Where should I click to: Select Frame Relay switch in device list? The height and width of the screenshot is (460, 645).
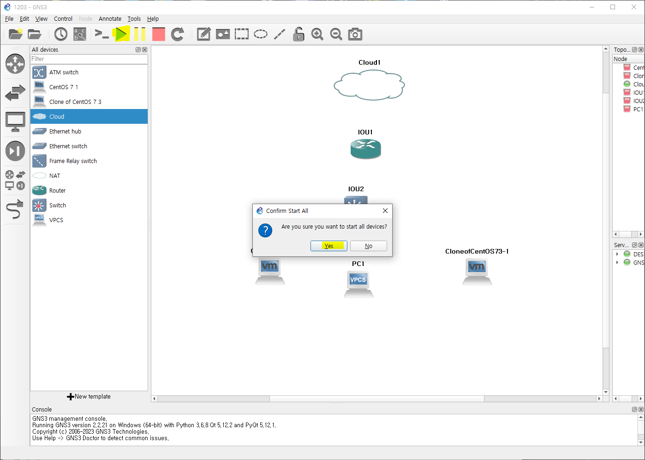(x=89, y=161)
